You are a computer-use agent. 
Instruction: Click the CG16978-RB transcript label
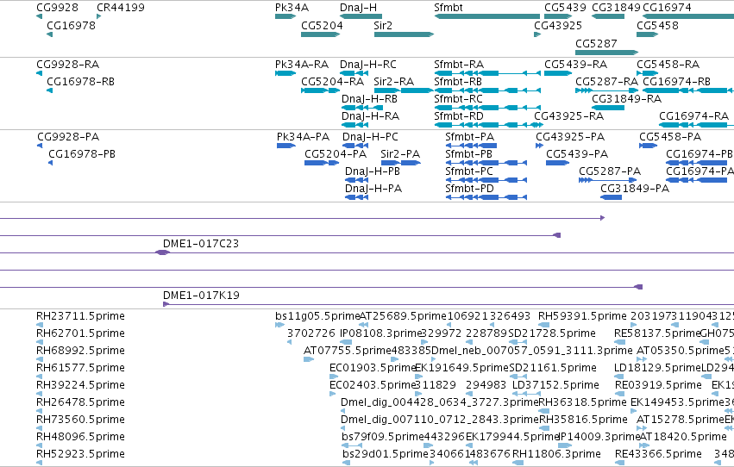pos(80,81)
